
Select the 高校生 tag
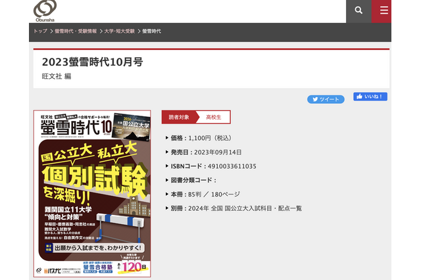[x=214, y=117]
